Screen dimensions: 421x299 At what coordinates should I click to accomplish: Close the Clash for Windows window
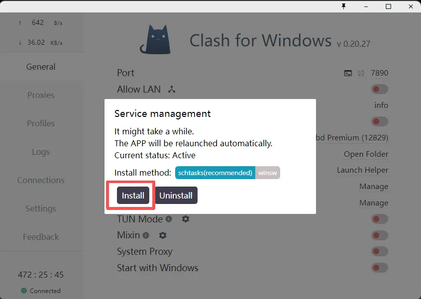click(x=411, y=6)
